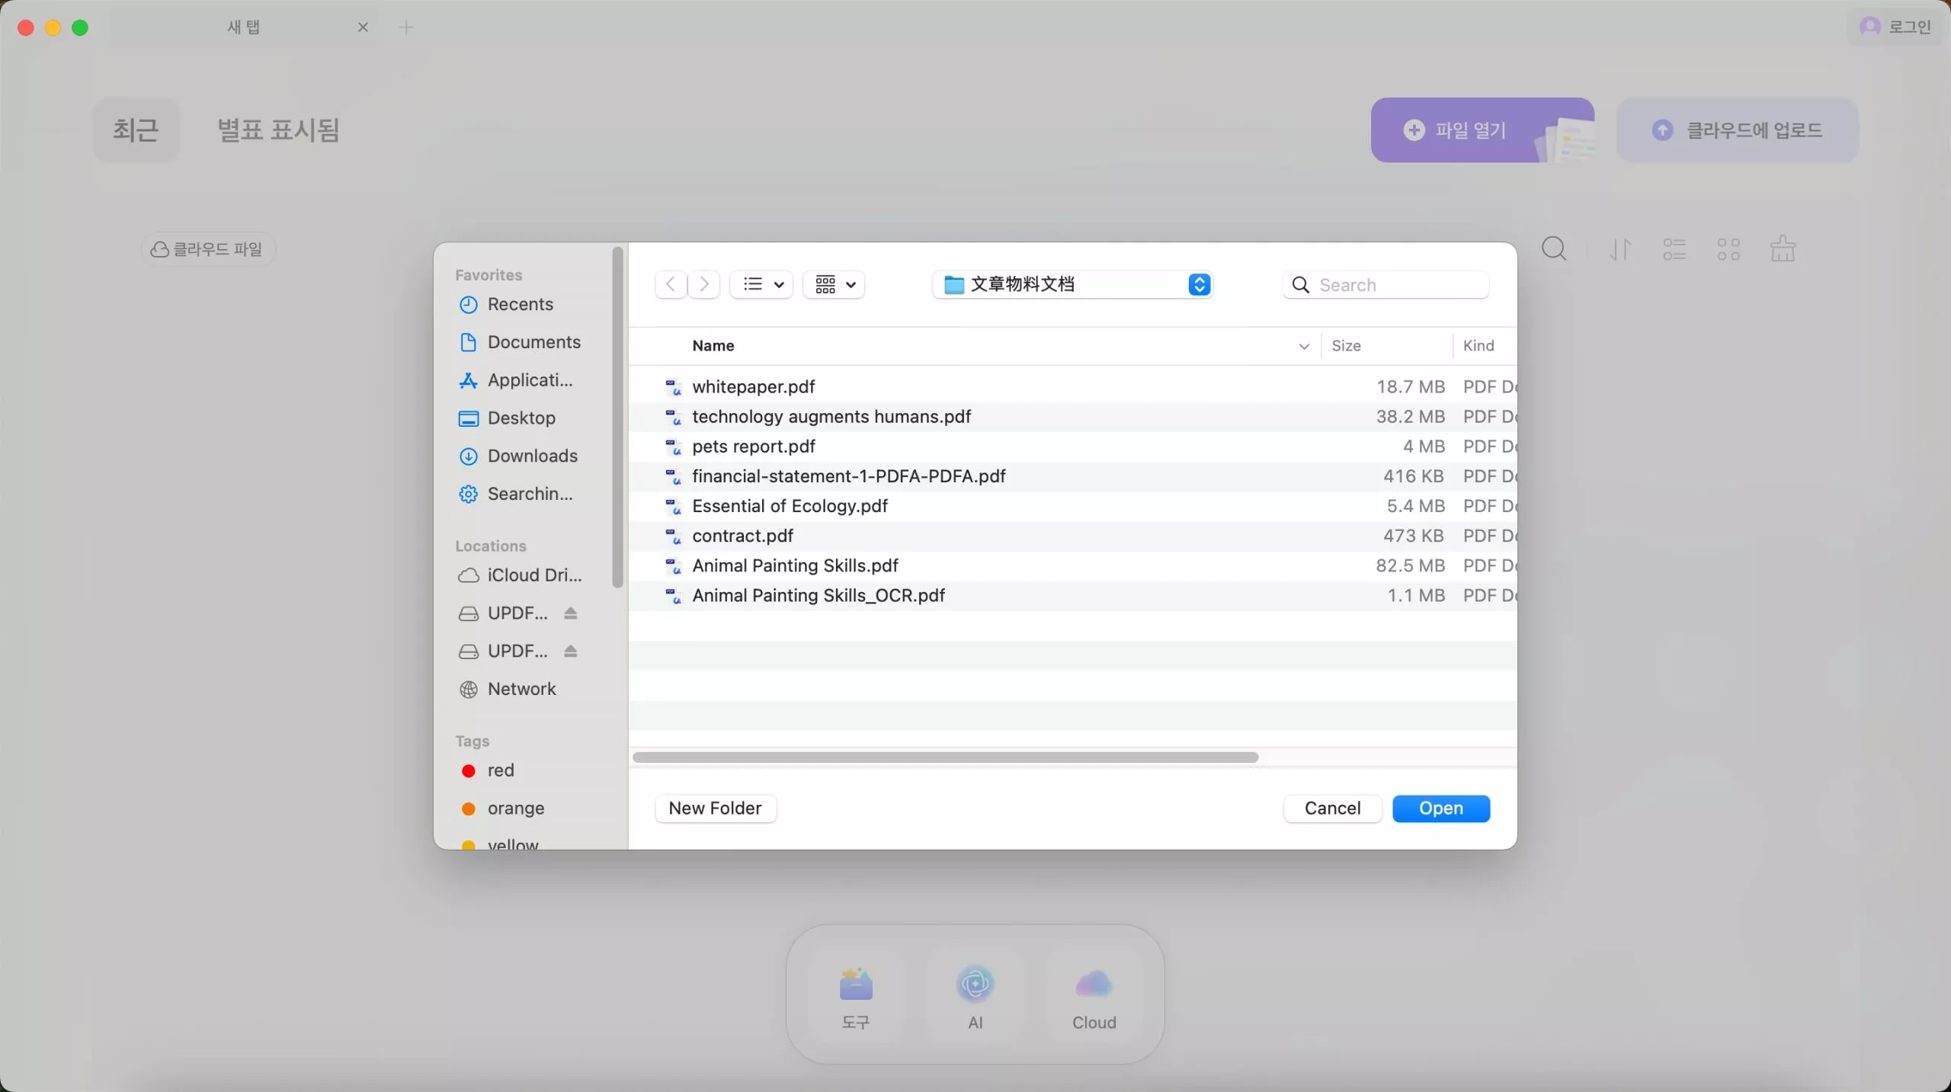
Task: Click the UPDF sort arrows icon
Action: pyautogui.click(x=1620, y=249)
